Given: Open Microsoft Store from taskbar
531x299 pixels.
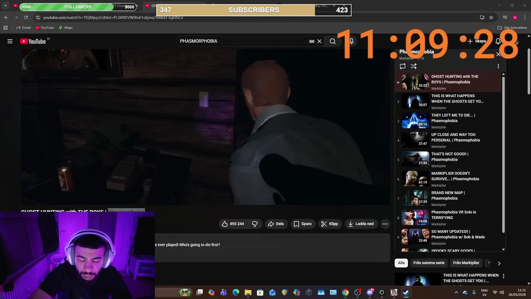Looking at the screenshot, I should tap(260, 292).
